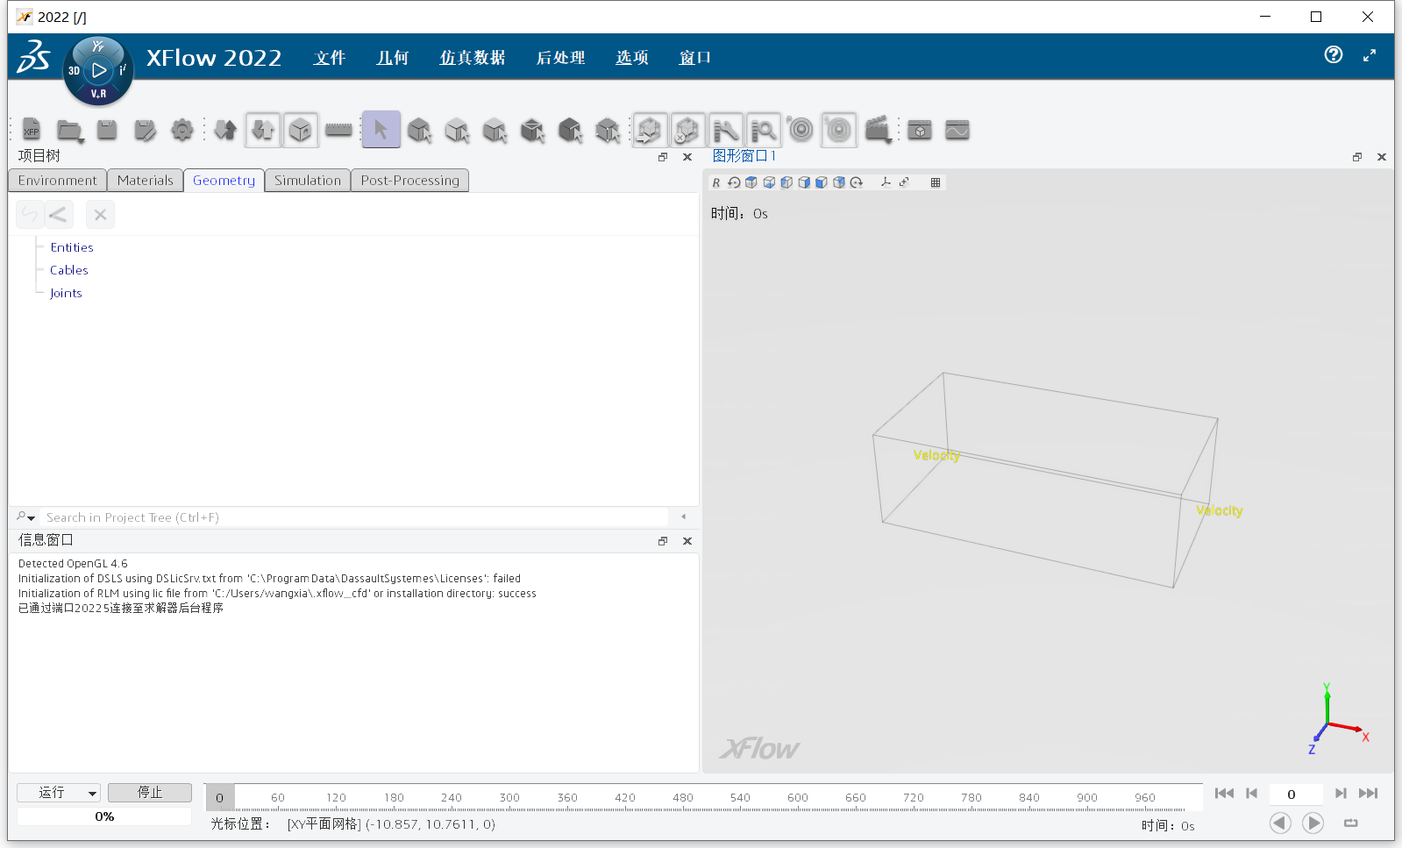Switch to the Simulation tab
This screenshot has width=1402, height=848.
tap(308, 181)
